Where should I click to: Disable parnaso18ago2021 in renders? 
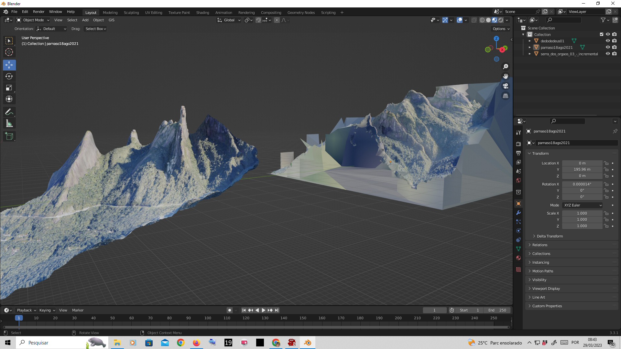[614, 47]
